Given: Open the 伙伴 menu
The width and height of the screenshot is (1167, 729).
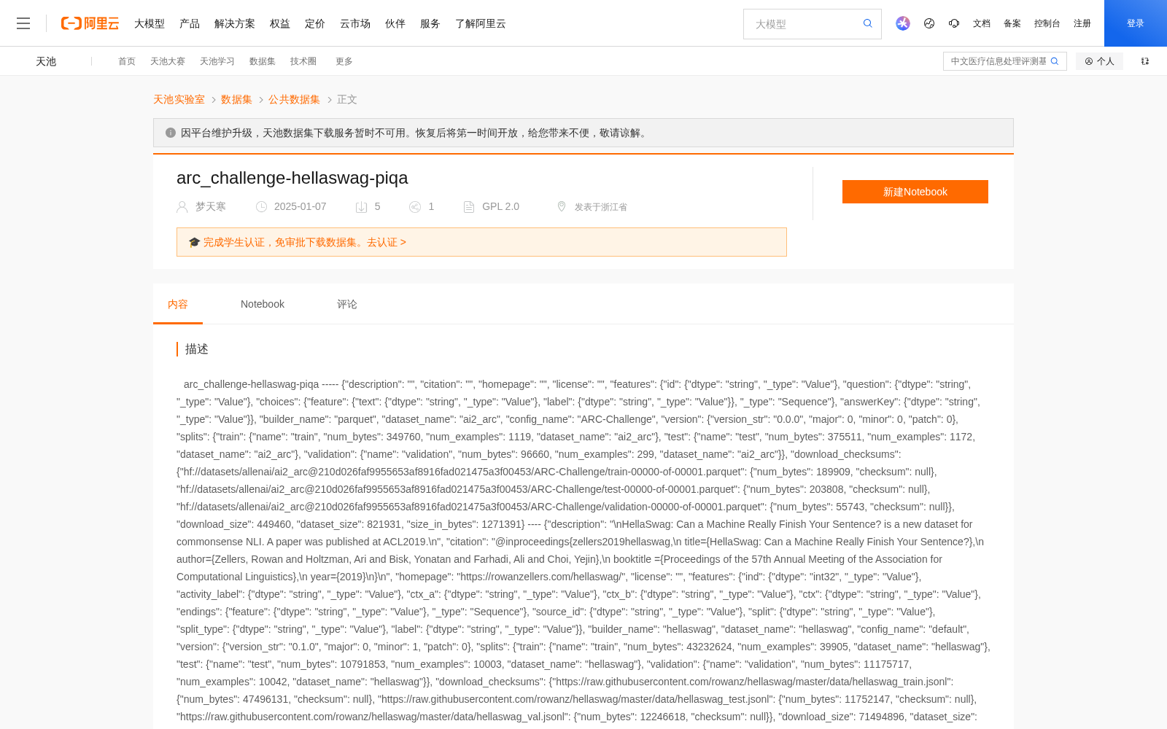Looking at the screenshot, I should [395, 23].
